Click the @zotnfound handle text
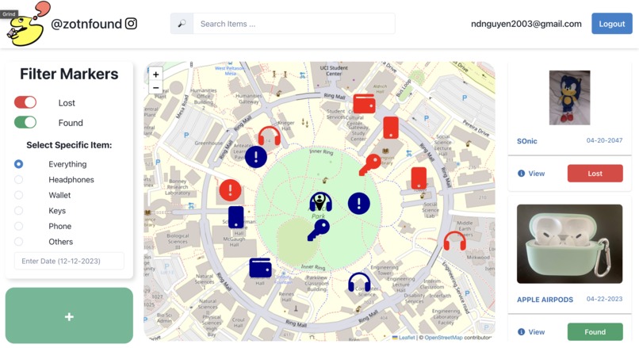Image resolution: width=639 pixels, height=348 pixels. coord(86,24)
